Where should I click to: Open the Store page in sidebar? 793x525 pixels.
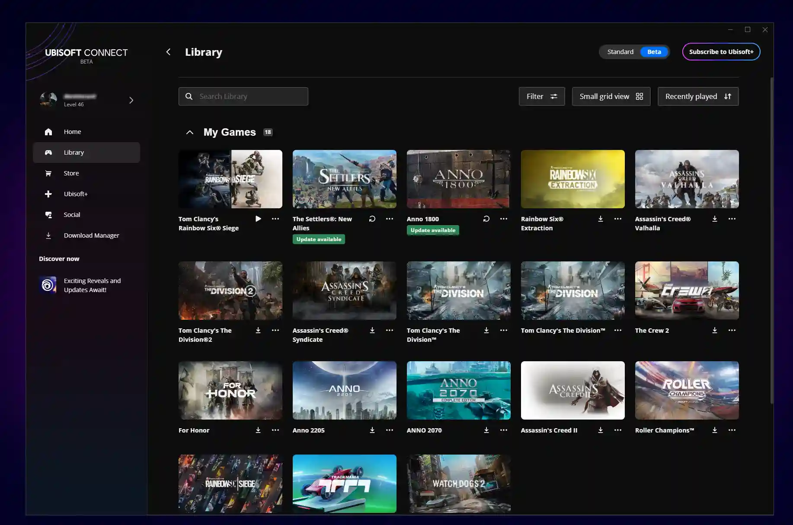[x=71, y=173]
